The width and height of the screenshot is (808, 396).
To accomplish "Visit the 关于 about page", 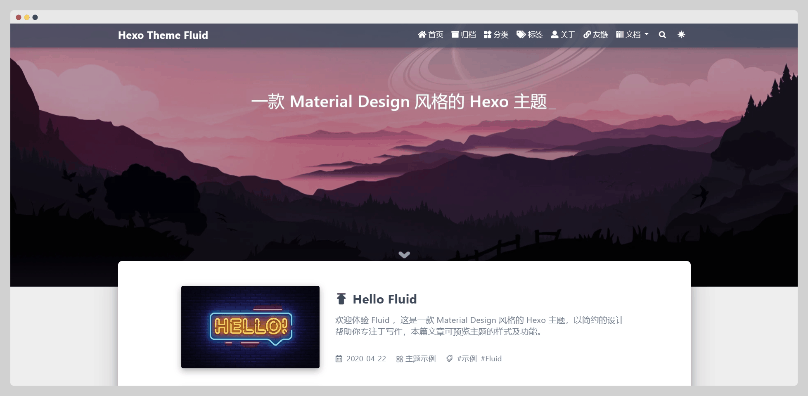I will click(563, 35).
